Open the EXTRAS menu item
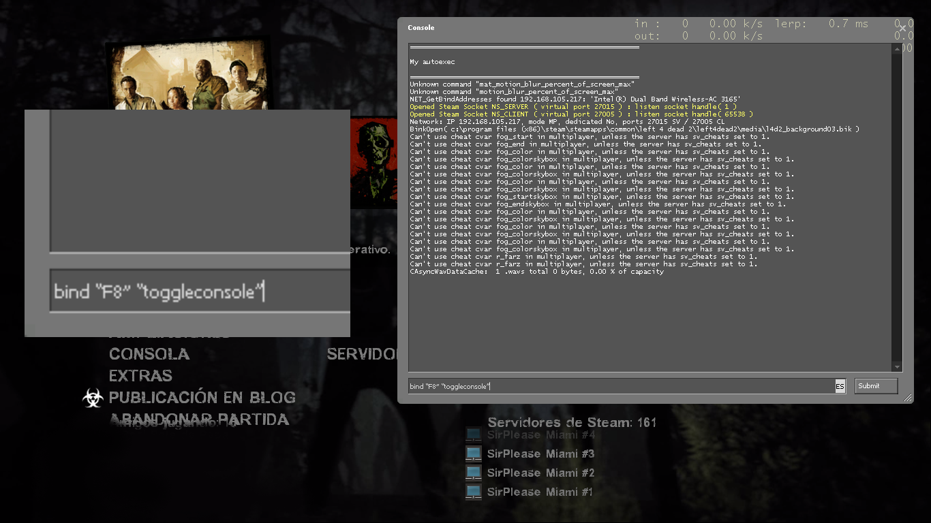The height and width of the screenshot is (523, 931). pos(140,376)
